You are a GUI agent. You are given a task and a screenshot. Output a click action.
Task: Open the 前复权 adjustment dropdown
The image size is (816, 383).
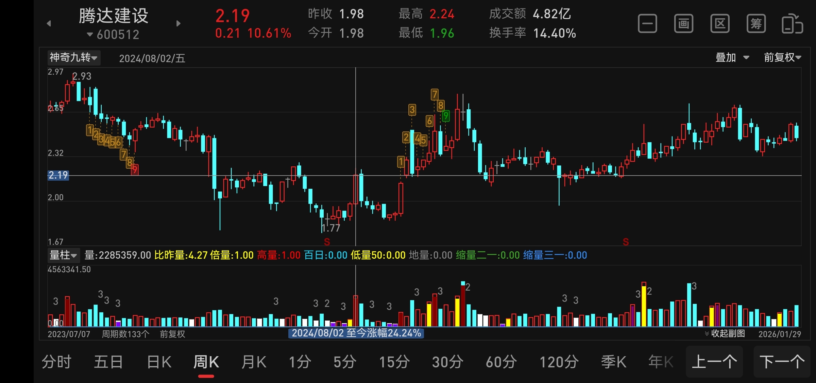782,57
